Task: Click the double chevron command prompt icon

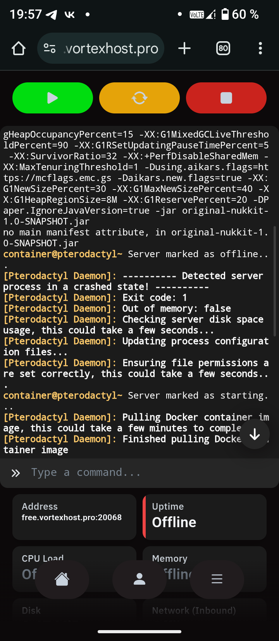Action: point(15,473)
